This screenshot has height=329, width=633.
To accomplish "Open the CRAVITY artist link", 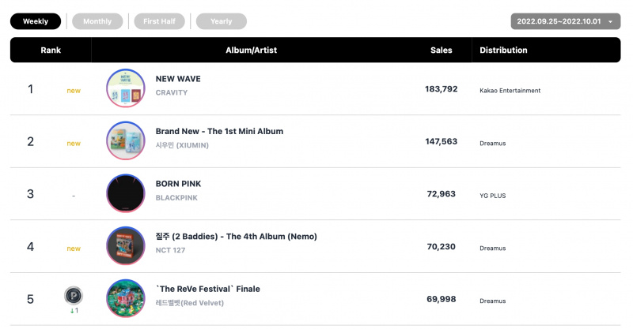I will (172, 92).
